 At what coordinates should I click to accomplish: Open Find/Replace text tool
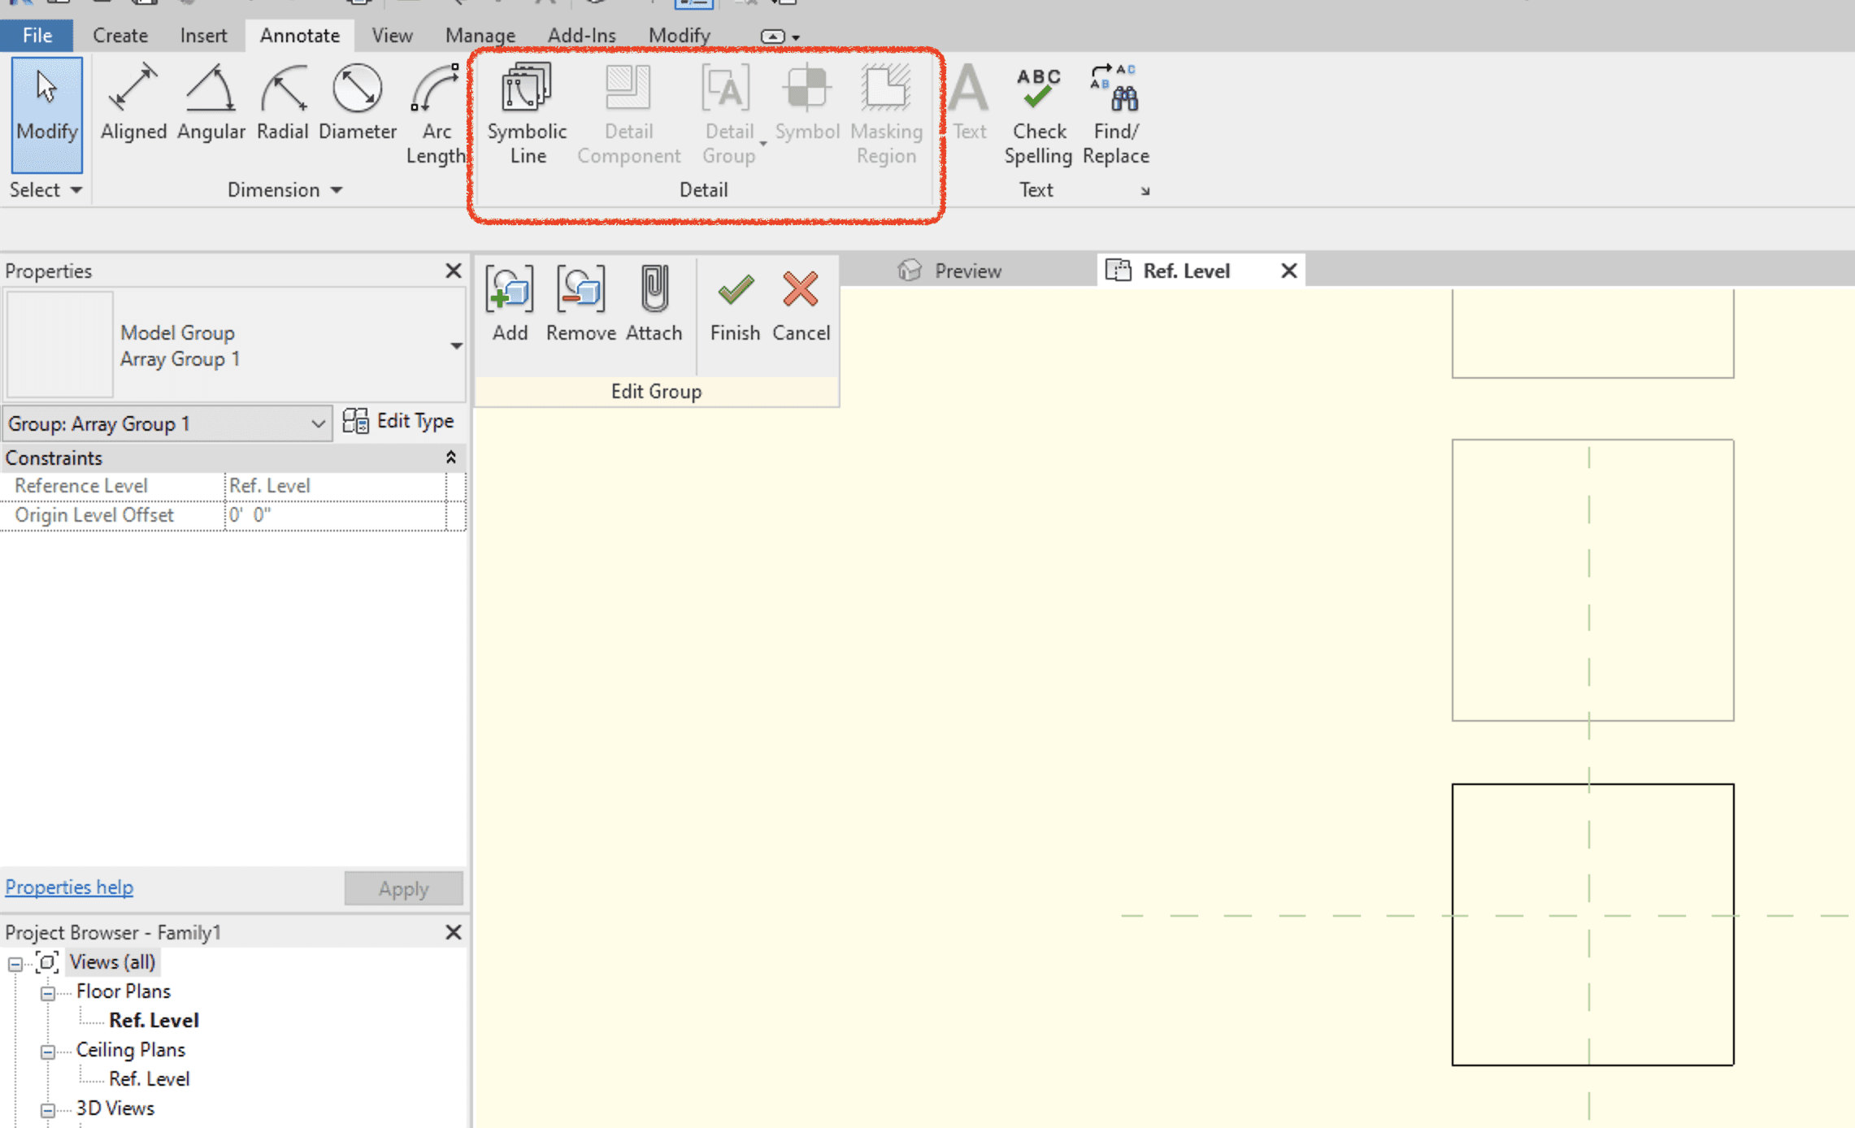(x=1115, y=114)
